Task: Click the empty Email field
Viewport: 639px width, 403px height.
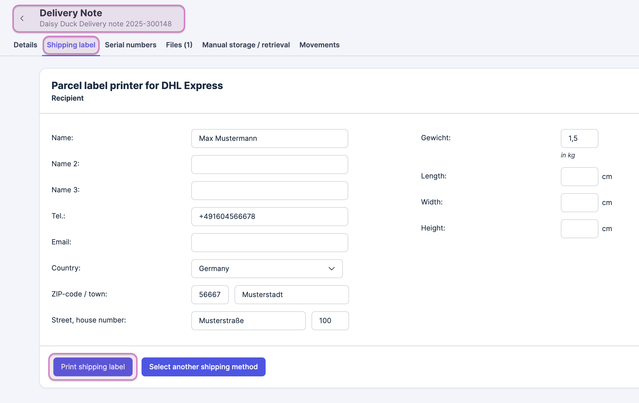Action: pyautogui.click(x=269, y=243)
